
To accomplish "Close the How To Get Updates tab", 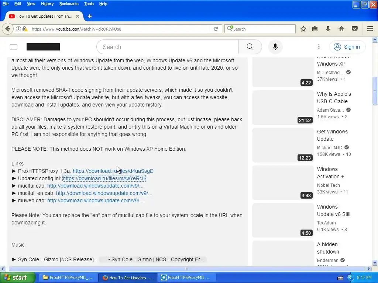I will click(x=78, y=16).
